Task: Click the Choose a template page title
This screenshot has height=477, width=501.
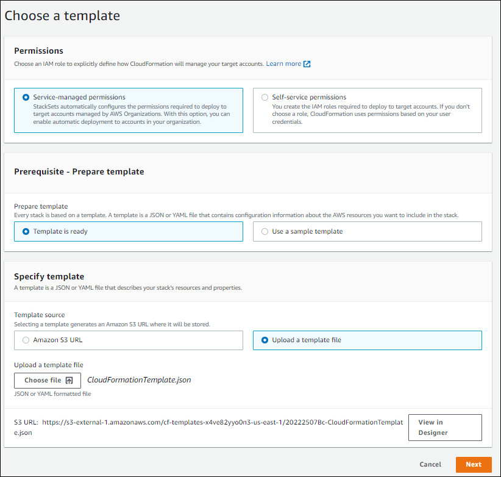Action: (62, 16)
